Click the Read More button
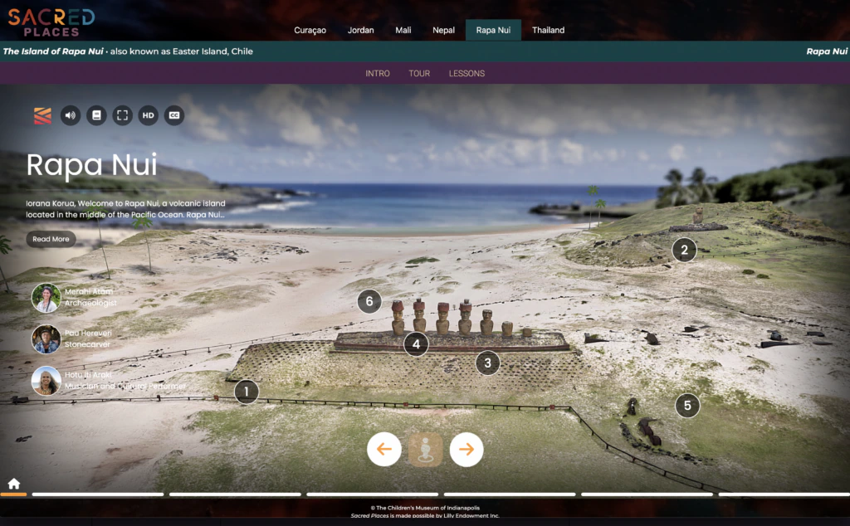 pos(51,239)
